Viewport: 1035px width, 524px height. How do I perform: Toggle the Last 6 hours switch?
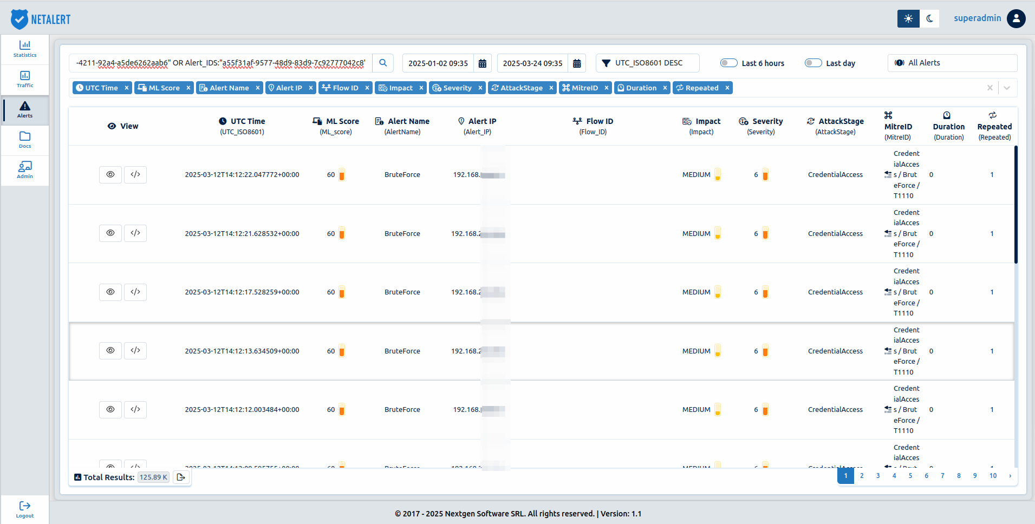pyautogui.click(x=729, y=63)
